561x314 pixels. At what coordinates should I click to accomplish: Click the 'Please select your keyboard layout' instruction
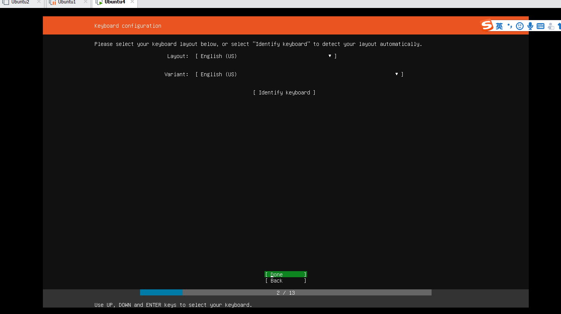point(258,44)
